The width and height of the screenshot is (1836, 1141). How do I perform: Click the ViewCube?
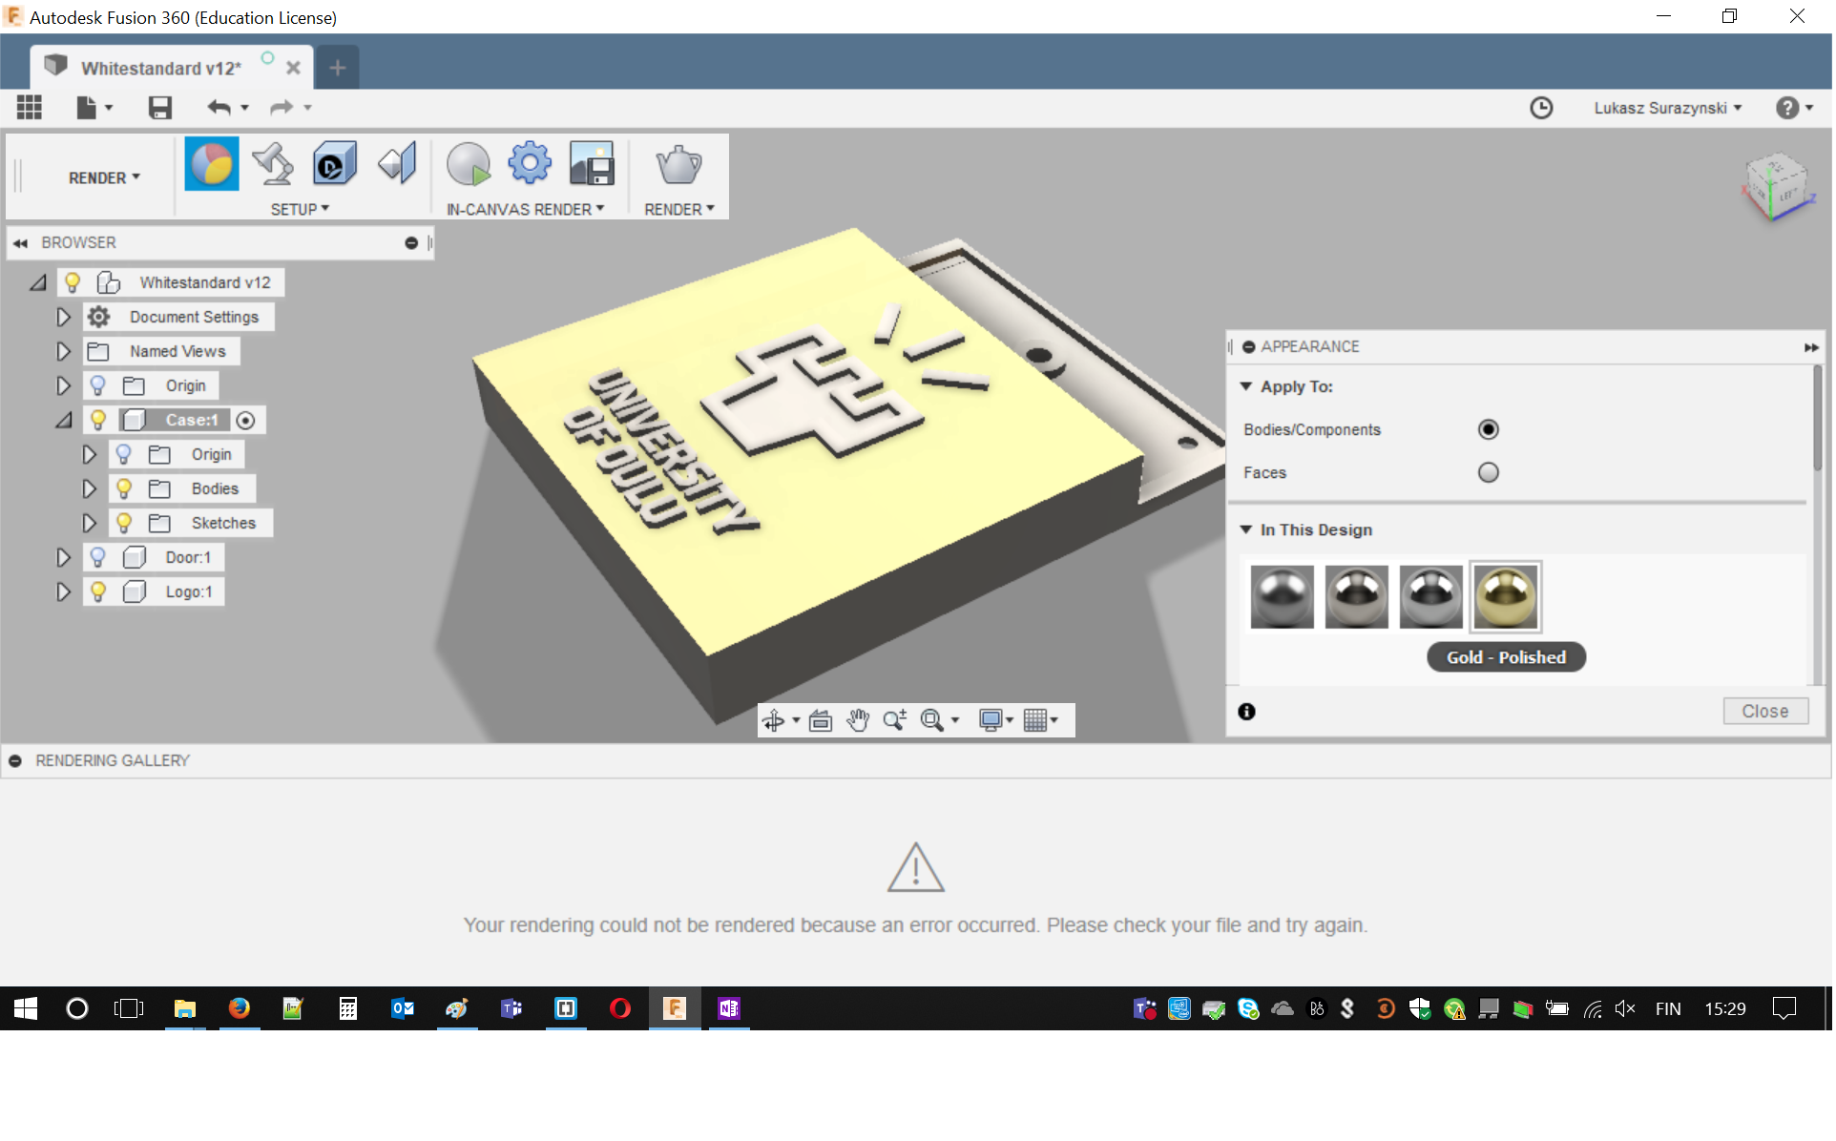click(x=1776, y=186)
